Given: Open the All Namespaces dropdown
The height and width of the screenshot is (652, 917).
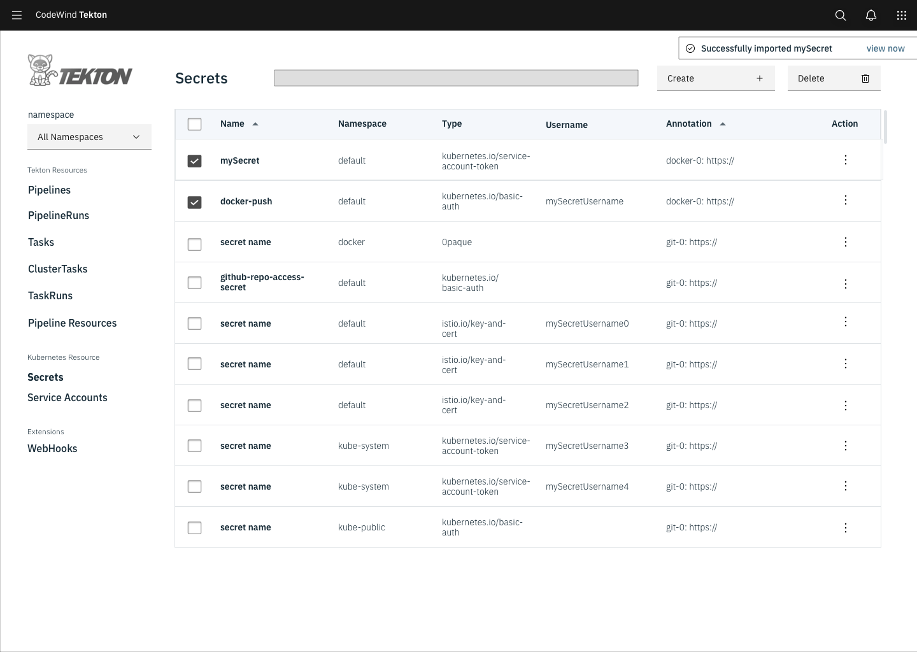Looking at the screenshot, I should tap(89, 136).
